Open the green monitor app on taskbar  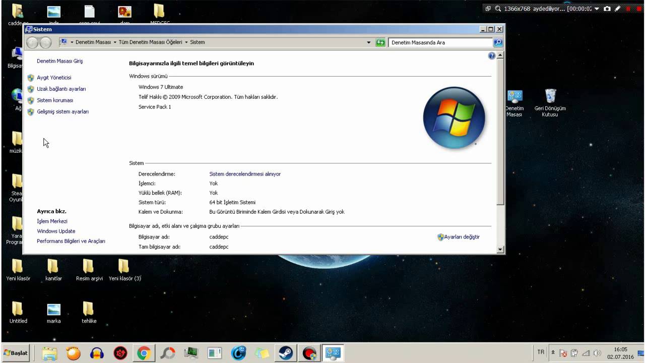click(x=191, y=353)
